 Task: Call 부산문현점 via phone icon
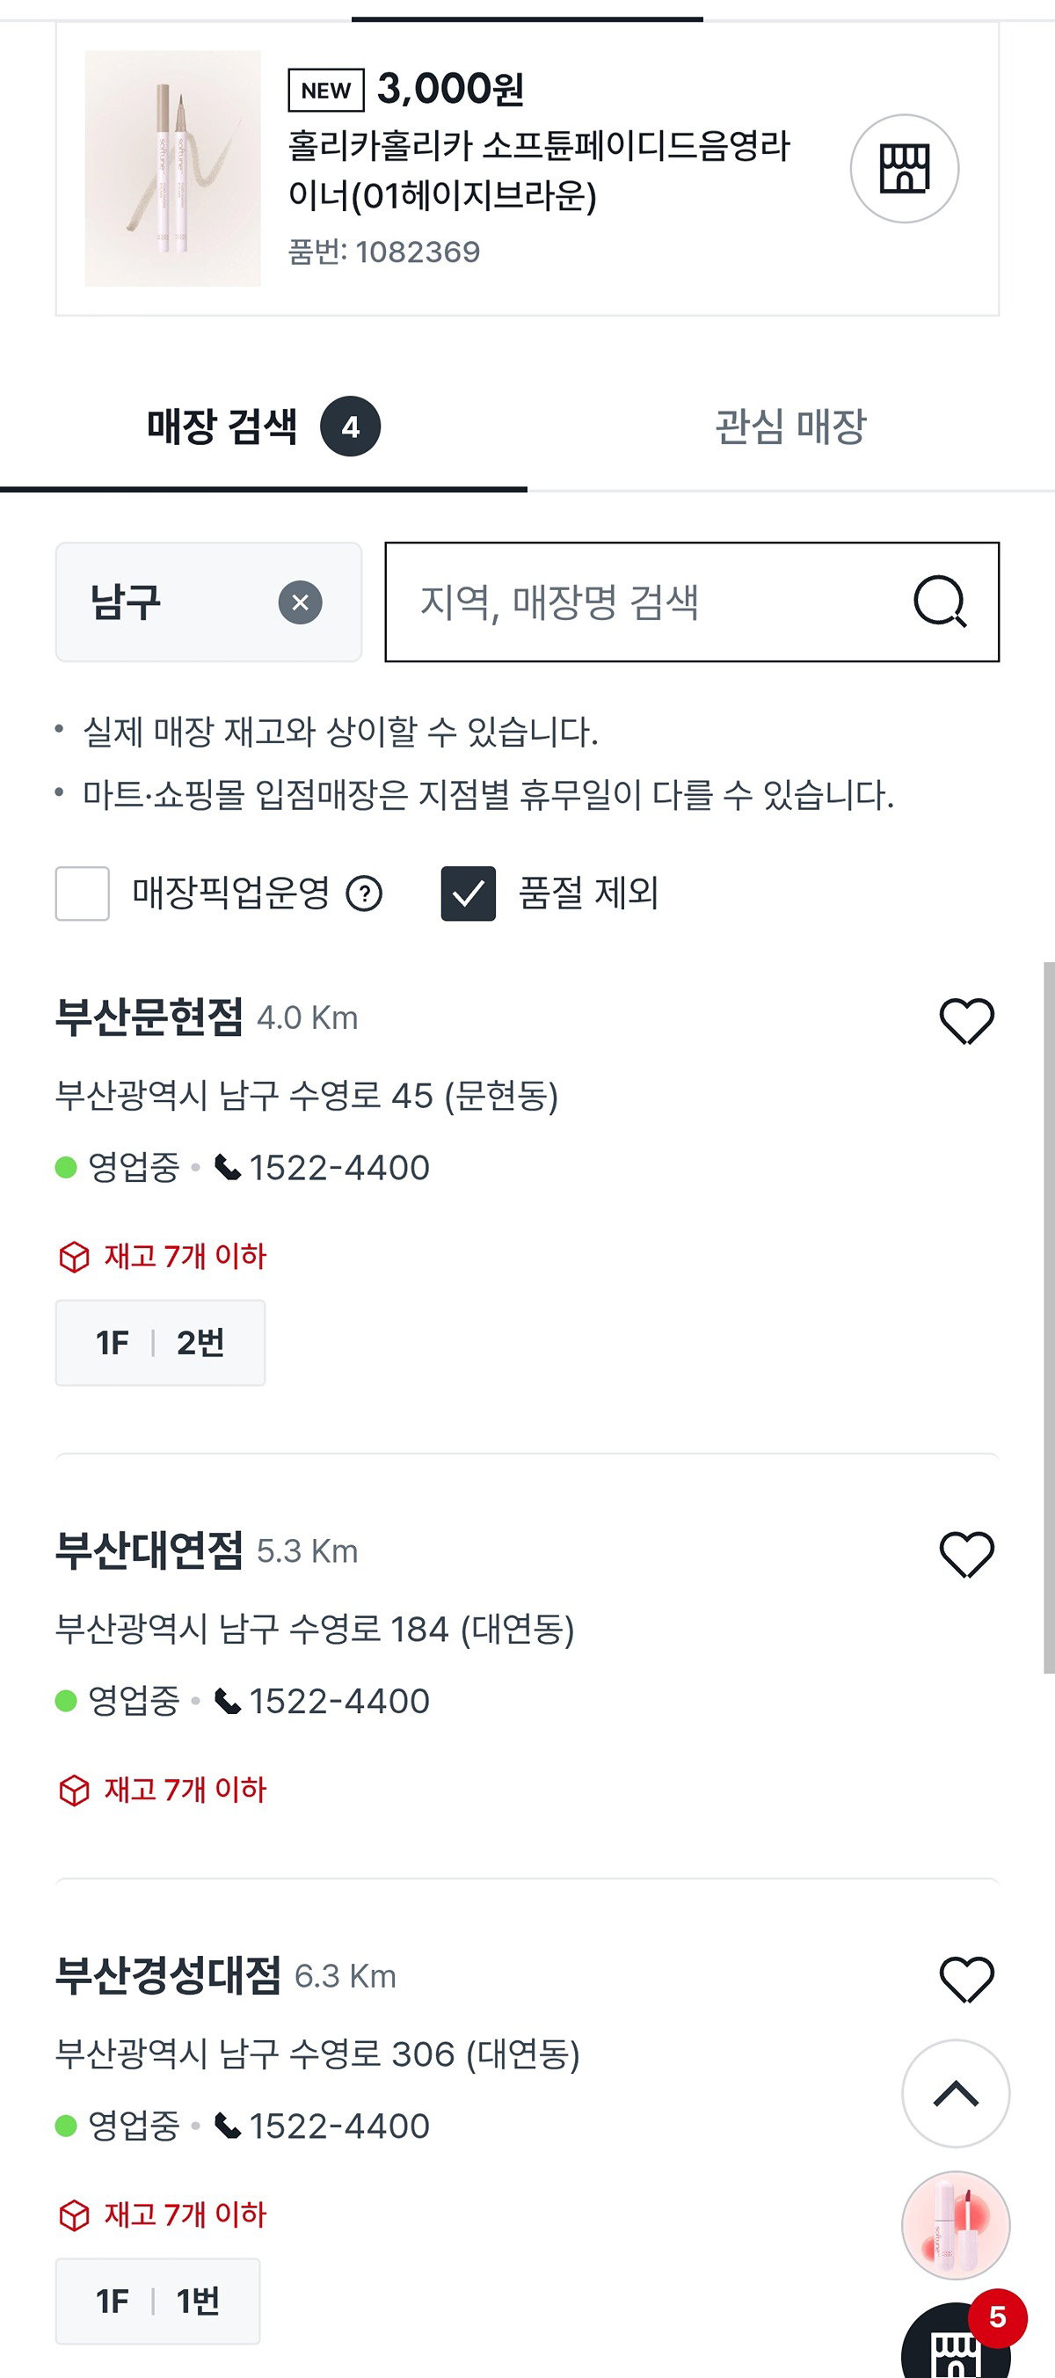click(x=228, y=1168)
